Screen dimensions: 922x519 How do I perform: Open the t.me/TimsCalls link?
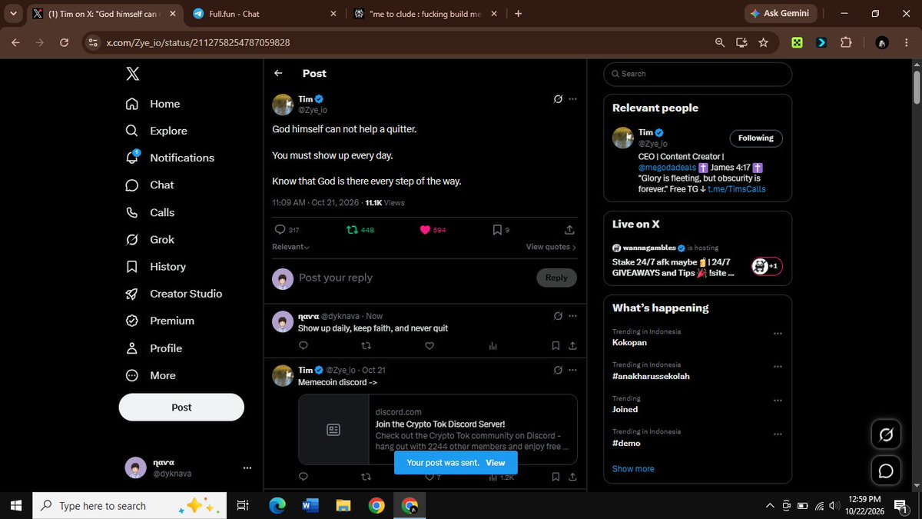coord(737,189)
